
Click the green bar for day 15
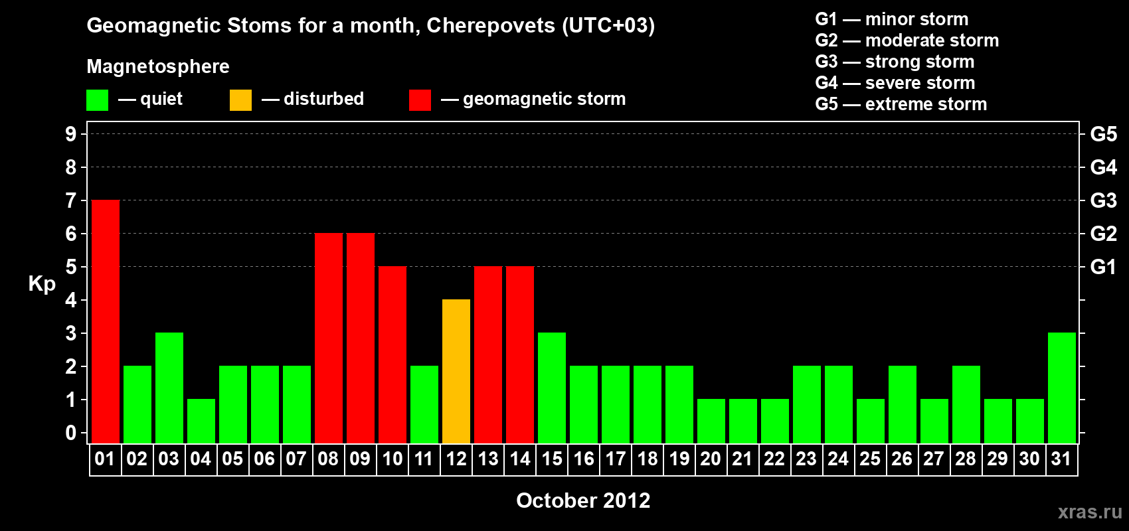552,388
